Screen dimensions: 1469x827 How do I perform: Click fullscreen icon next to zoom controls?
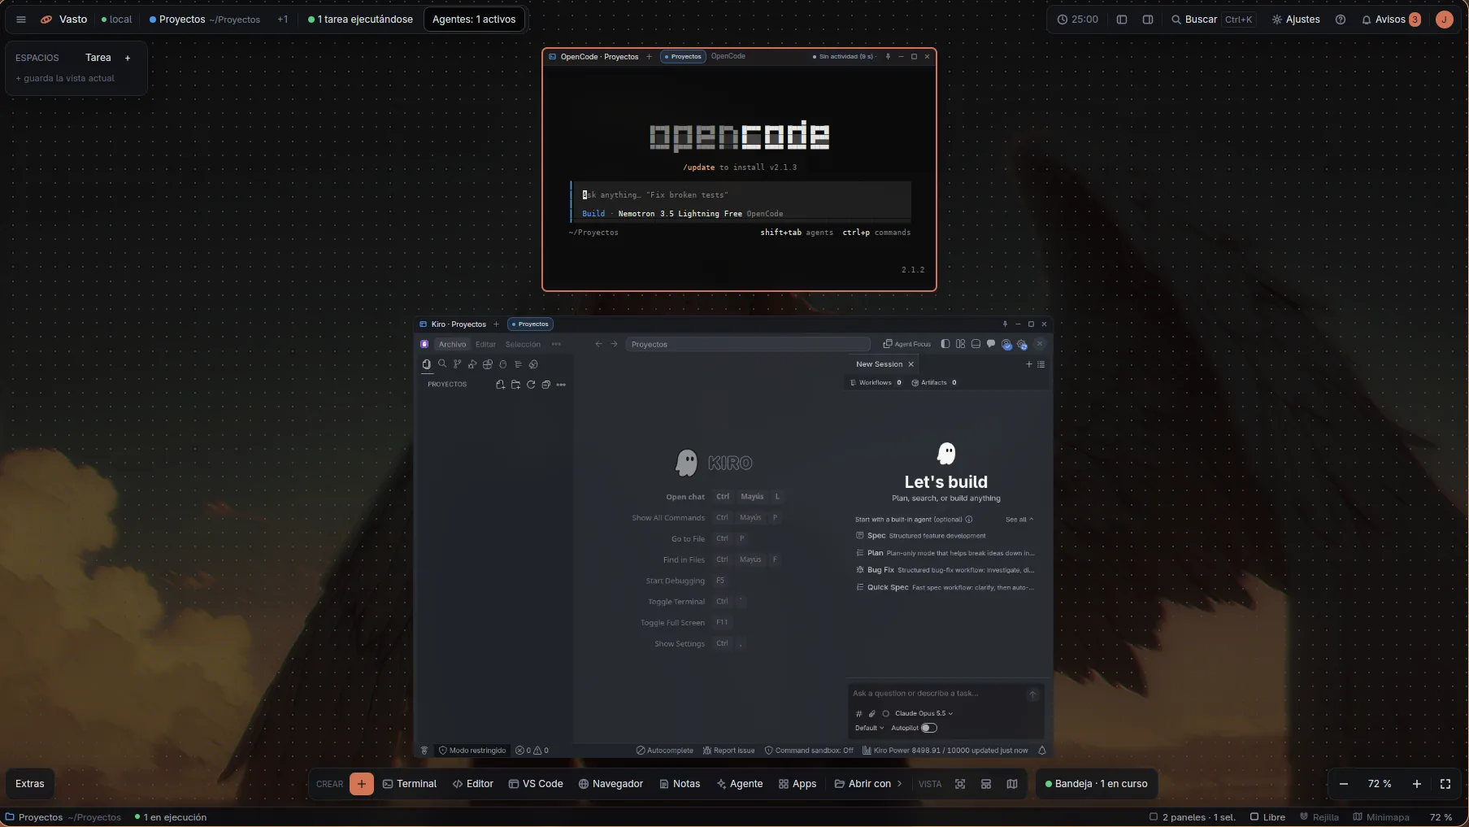1445,784
